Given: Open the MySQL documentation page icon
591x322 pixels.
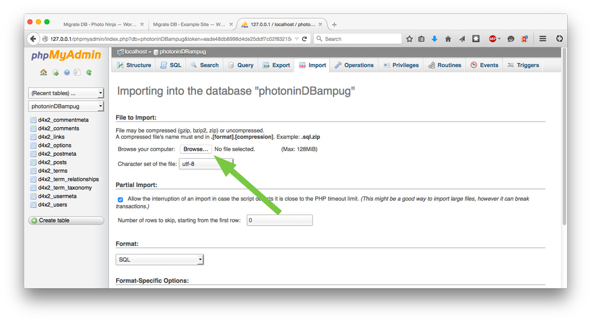Looking at the screenshot, I should click(x=77, y=72).
